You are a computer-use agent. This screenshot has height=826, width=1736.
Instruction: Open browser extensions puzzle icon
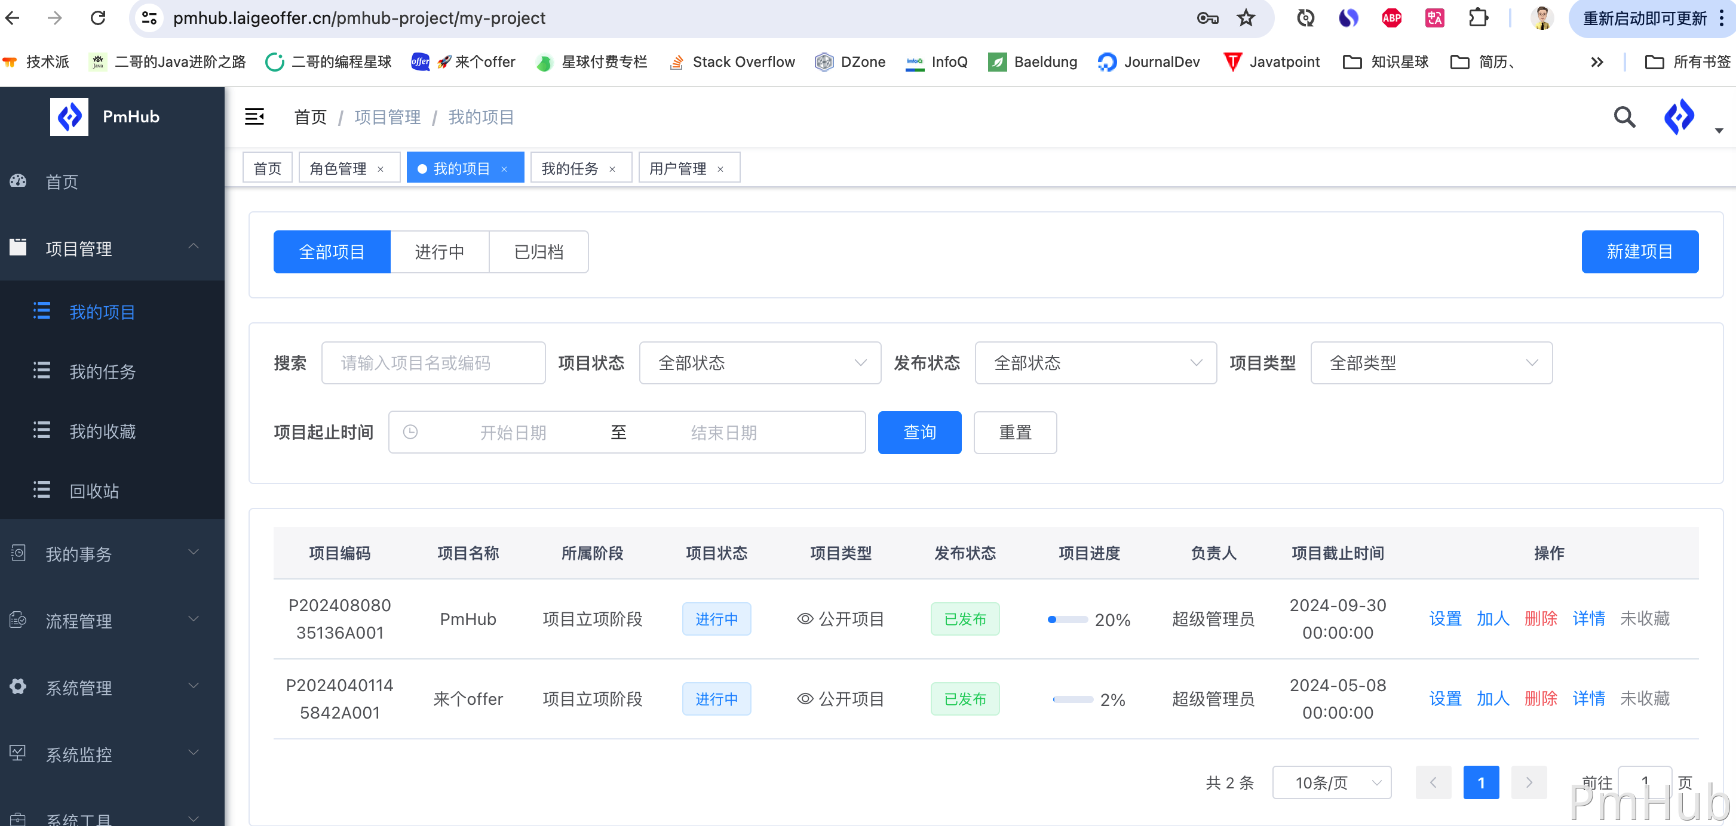[1477, 18]
